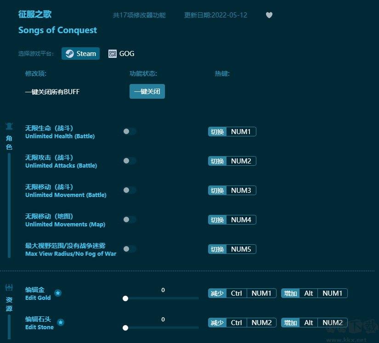Viewport: 379px width, 343px height.
Task: Toggle Unlimited Health (Battle) switch
Action: click(130, 131)
